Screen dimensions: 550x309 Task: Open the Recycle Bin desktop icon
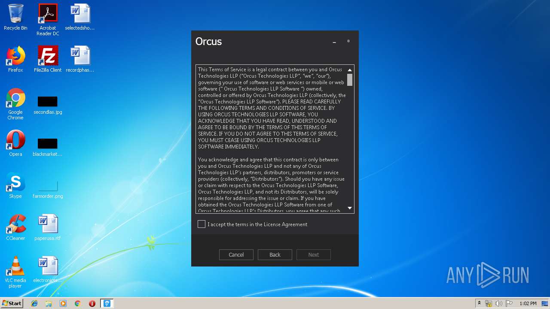click(x=15, y=18)
